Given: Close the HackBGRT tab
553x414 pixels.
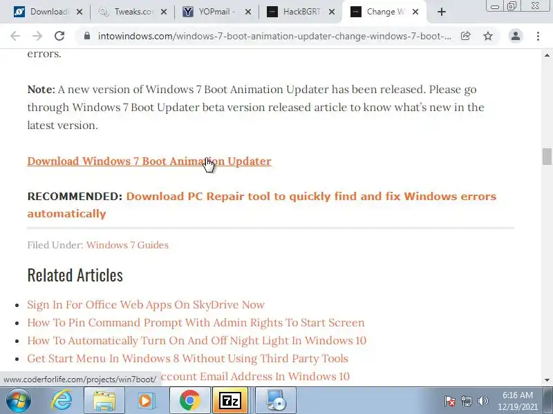Looking at the screenshot, I should (x=332, y=12).
